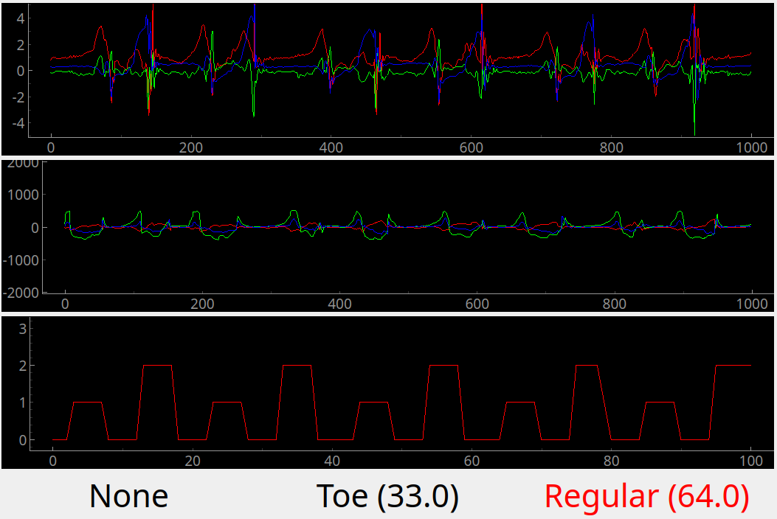The image size is (777, 519).
Task: Click the "None" class label
Action: 128,496
